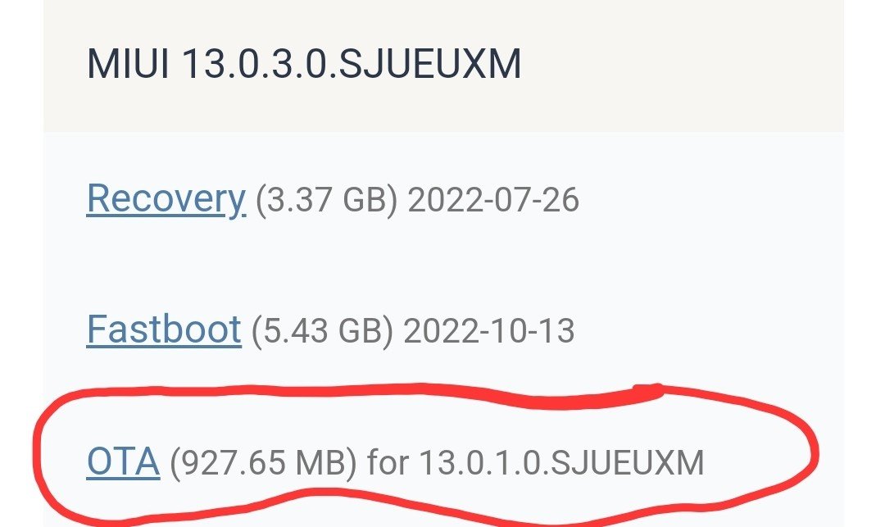Click the MIUI 13.0.3.0.SJUEUXM header title

pyautogui.click(x=304, y=65)
